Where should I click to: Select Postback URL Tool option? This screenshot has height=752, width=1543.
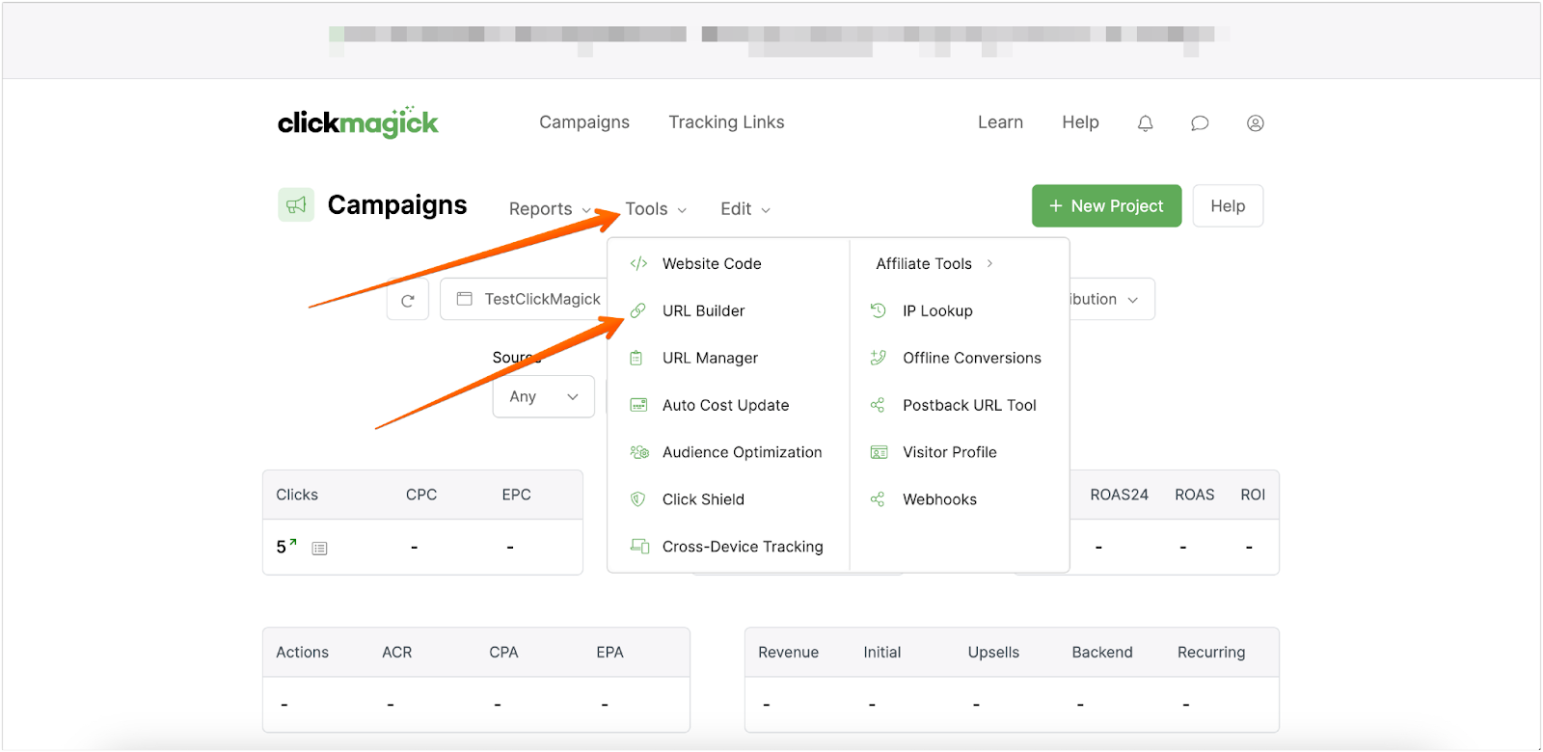pyautogui.click(x=968, y=406)
